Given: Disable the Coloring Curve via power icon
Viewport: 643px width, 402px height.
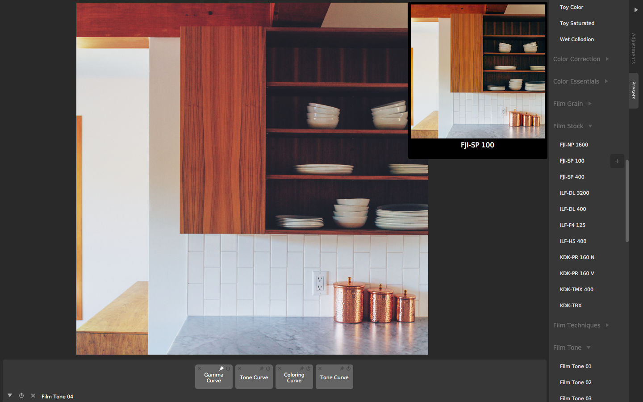Looking at the screenshot, I should 308,368.
